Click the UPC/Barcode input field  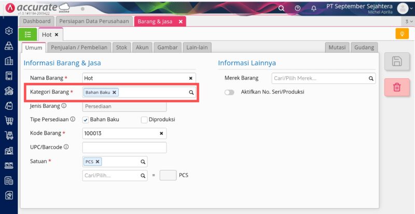coord(125,148)
